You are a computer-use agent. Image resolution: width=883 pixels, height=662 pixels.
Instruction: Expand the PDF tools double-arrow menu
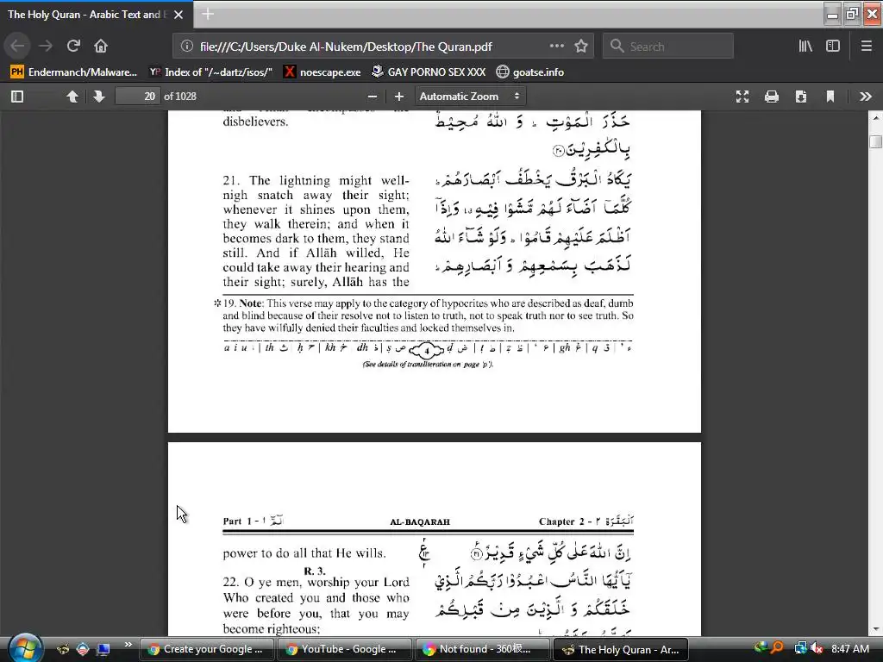click(866, 97)
